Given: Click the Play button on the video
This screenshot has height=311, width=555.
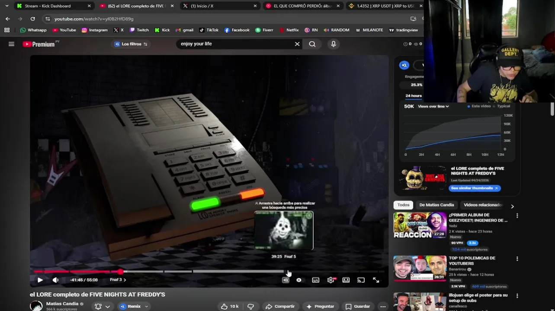Looking at the screenshot, I should (40, 280).
